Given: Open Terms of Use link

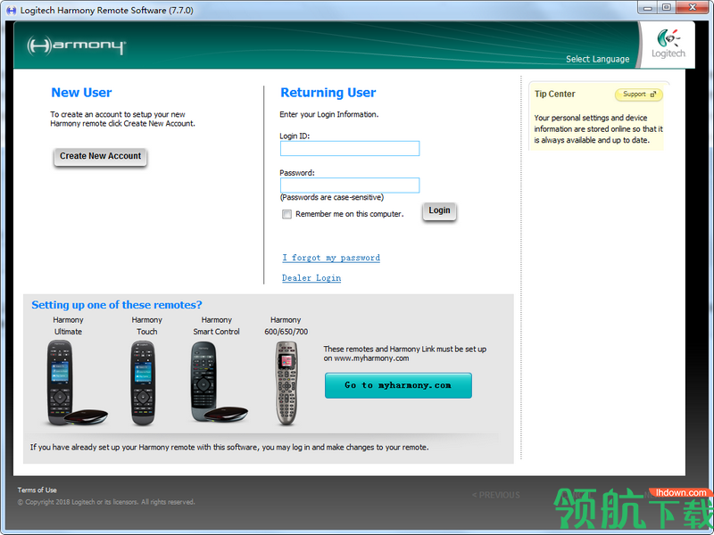Looking at the screenshot, I should pyautogui.click(x=37, y=490).
